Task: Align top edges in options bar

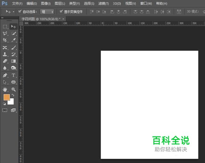Action: [92, 12]
